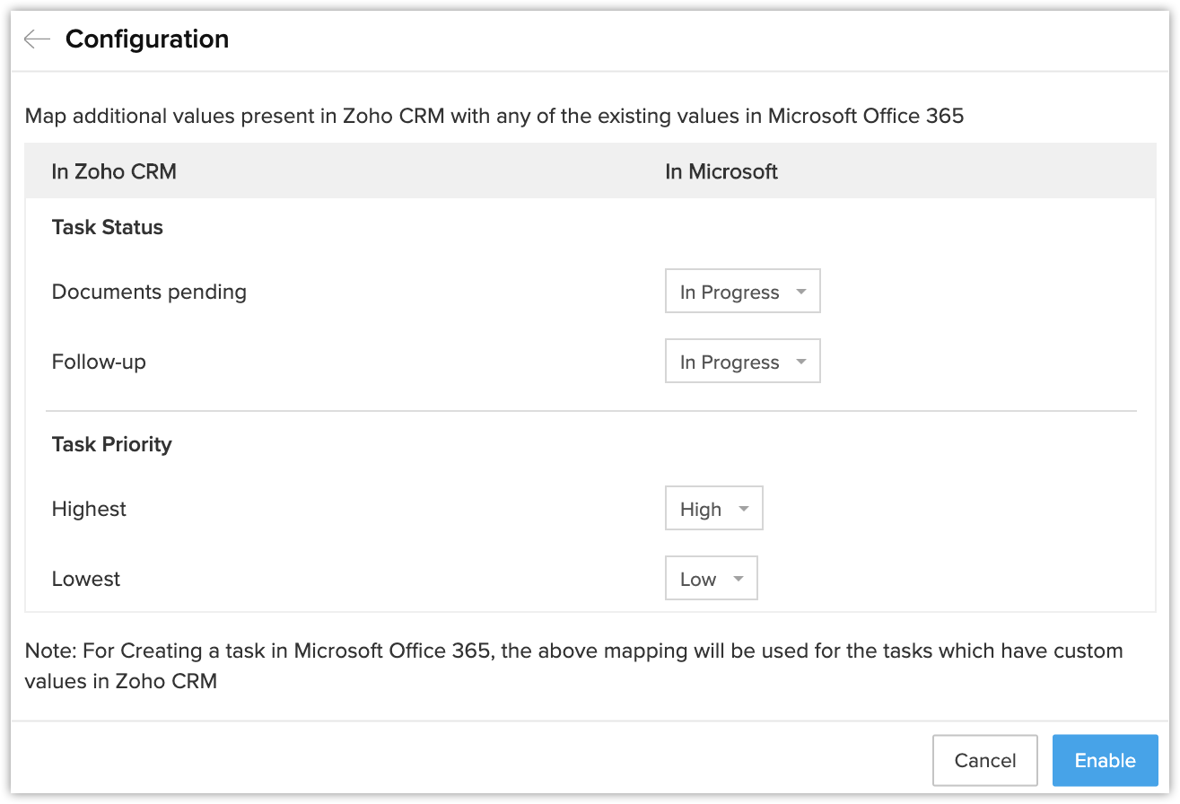The width and height of the screenshot is (1180, 804).
Task: Click the Lowest priority row label
Action: 86,579
